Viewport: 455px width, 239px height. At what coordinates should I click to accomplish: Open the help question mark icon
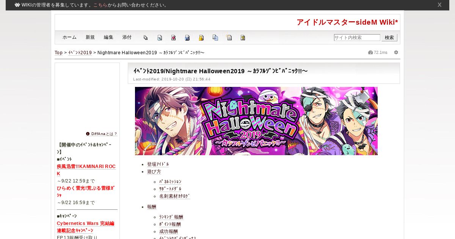(243, 38)
